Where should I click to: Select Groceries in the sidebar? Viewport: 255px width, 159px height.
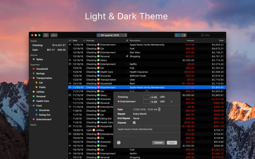(x=44, y=110)
